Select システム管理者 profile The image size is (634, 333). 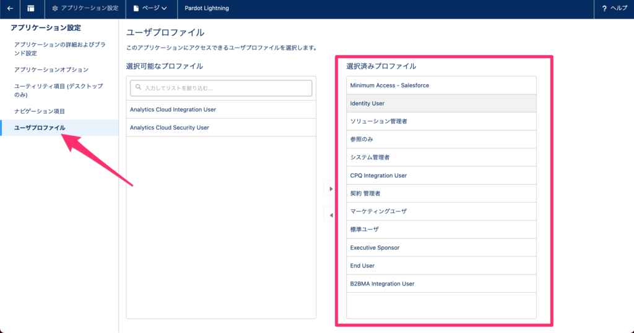coord(441,158)
